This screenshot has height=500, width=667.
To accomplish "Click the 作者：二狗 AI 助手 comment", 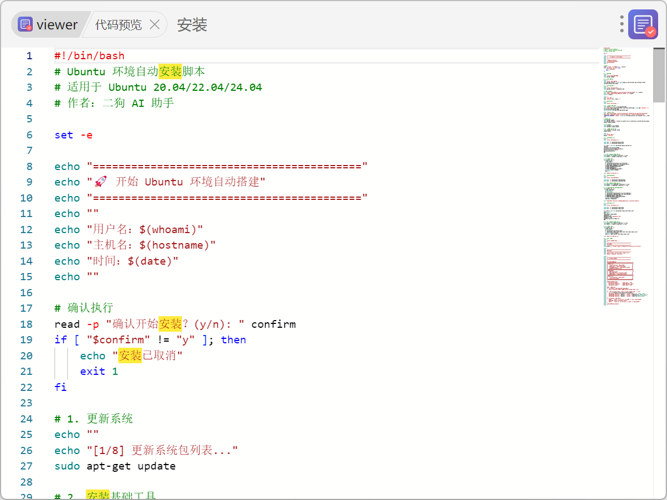I will tap(114, 103).
